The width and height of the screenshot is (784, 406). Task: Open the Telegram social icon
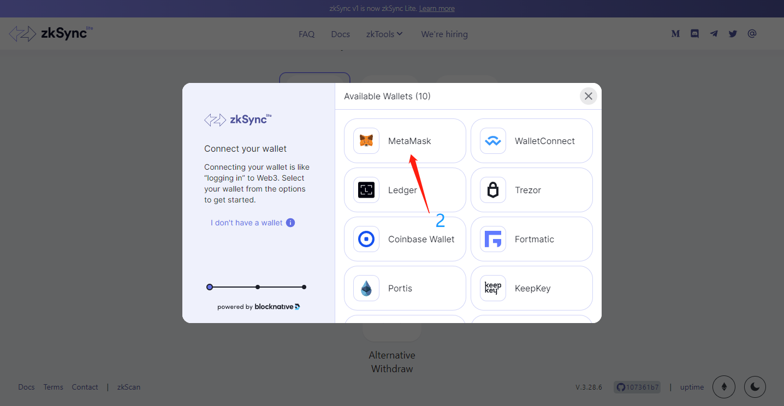(x=714, y=34)
